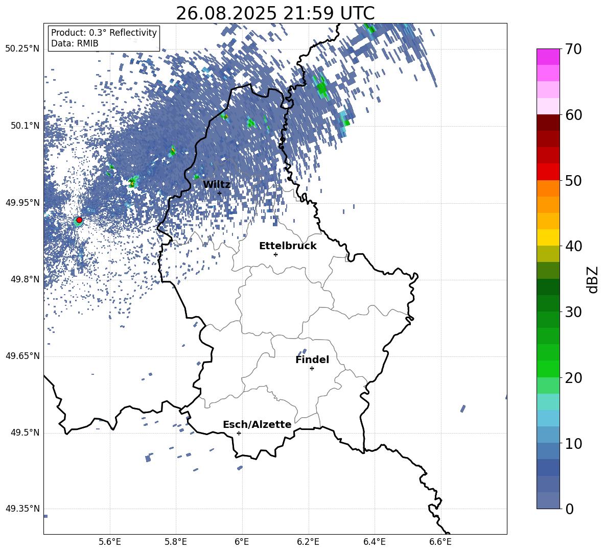Click the 40 tick on the colorbar

tap(573, 246)
